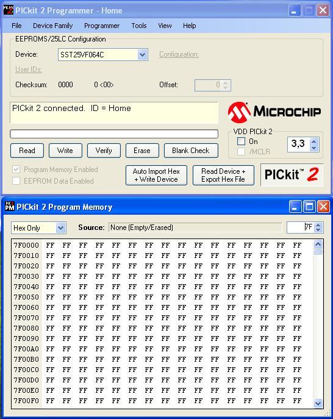Click address row 7F00E0
The image size is (333, 419).
tap(26, 390)
